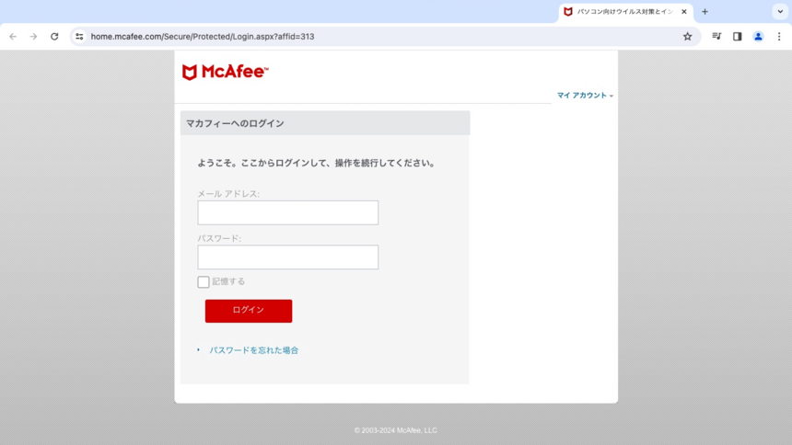Click the McAfee logo
This screenshot has width=792, height=445.
pos(226,72)
